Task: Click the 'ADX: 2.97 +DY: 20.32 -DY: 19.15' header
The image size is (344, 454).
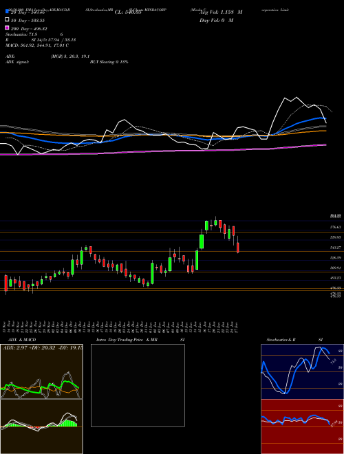Action: pyautogui.click(x=42, y=347)
